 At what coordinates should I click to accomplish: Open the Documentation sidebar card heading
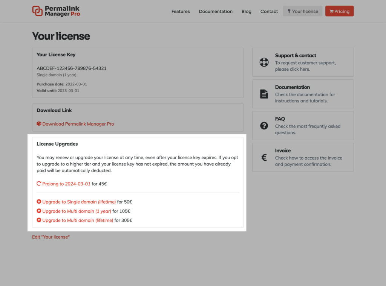coord(293,87)
